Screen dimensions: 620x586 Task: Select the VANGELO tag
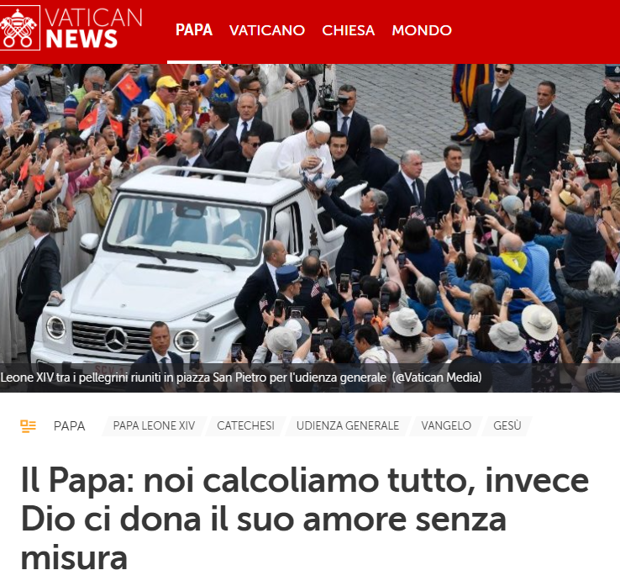[446, 425]
